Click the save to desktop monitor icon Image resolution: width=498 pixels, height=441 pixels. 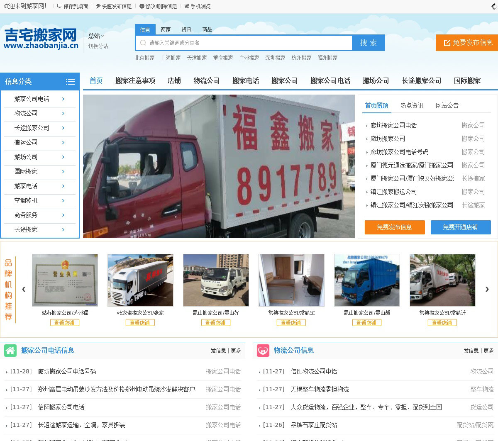pos(60,6)
